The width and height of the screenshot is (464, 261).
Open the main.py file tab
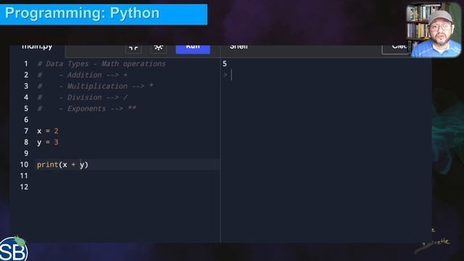[37, 47]
